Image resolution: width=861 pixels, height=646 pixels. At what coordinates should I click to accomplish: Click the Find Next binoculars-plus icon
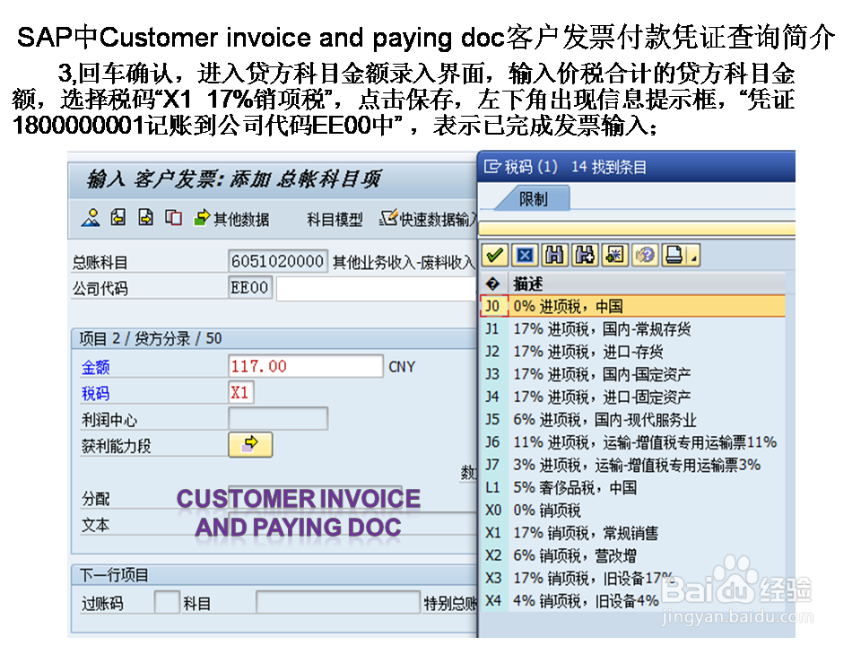(x=585, y=255)
